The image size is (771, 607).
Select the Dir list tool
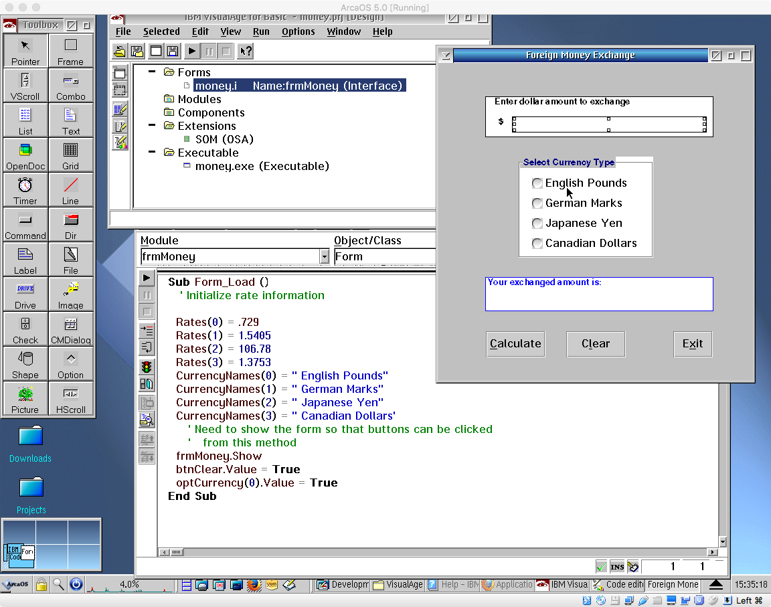tap(71, 225)
